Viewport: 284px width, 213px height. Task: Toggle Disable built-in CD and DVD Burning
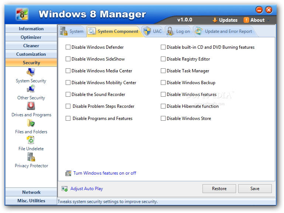tap(163, 47)
